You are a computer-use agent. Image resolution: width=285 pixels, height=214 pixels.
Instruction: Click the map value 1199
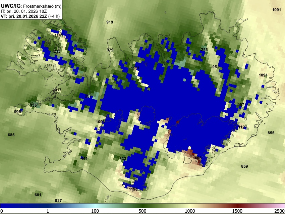pos(133,189)
